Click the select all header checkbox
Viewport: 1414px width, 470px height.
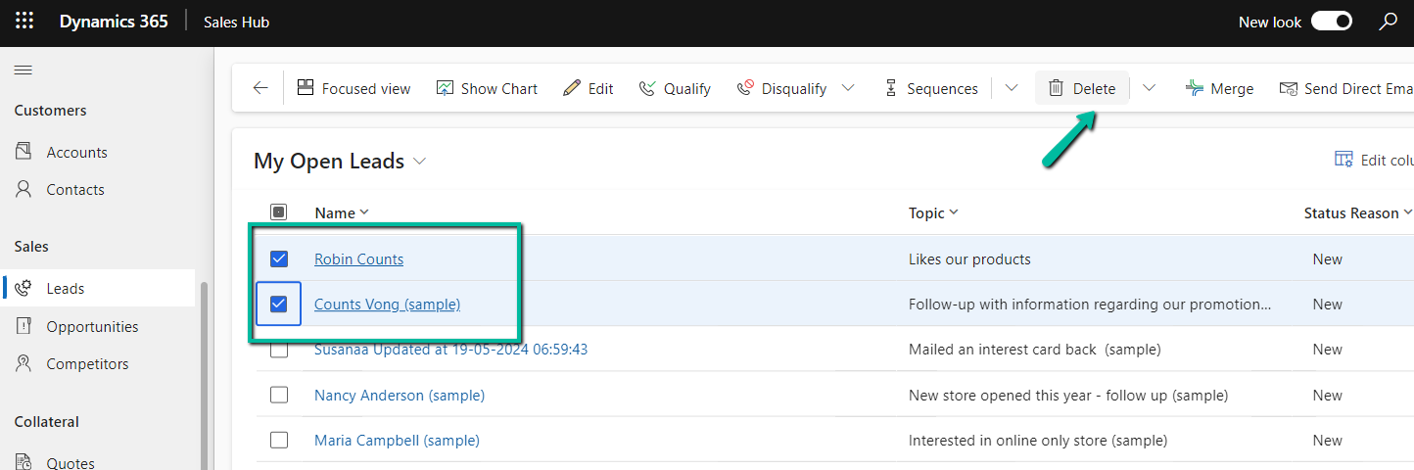click(279, 212)
